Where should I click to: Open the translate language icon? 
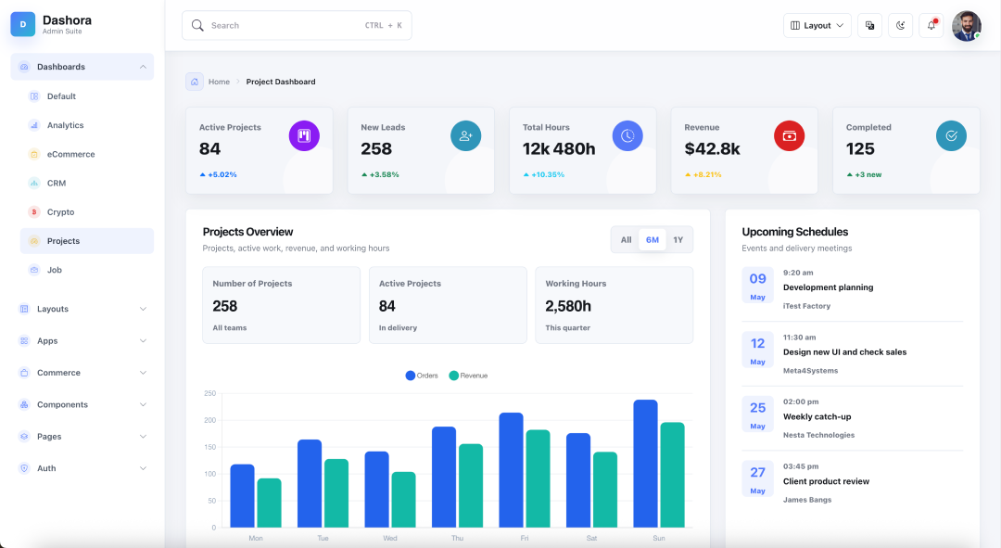click(x=869, y=26)
